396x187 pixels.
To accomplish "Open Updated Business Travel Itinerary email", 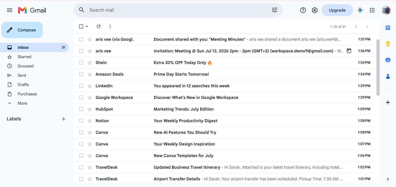I will coord(224,167).
